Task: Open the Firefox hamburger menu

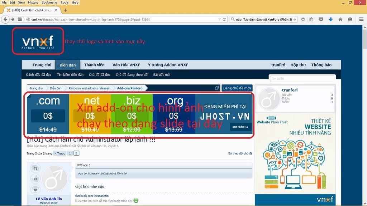Action: 361,19
